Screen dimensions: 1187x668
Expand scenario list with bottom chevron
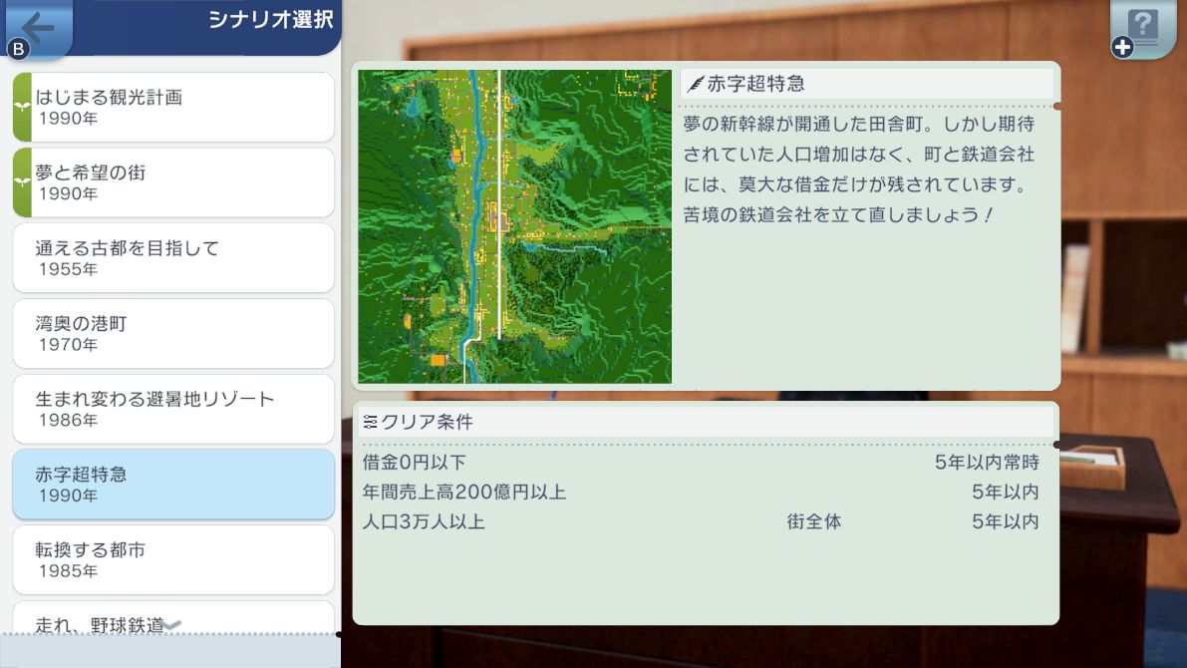tap(172, 625)
